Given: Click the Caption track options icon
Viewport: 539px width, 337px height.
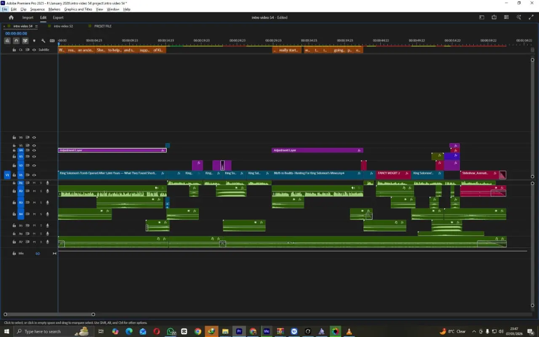Looking at the screenshot, I should (x=52, y=41).
